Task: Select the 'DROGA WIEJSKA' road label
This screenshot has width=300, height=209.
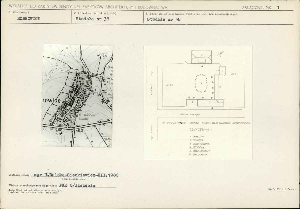Action: coord(190,114)
